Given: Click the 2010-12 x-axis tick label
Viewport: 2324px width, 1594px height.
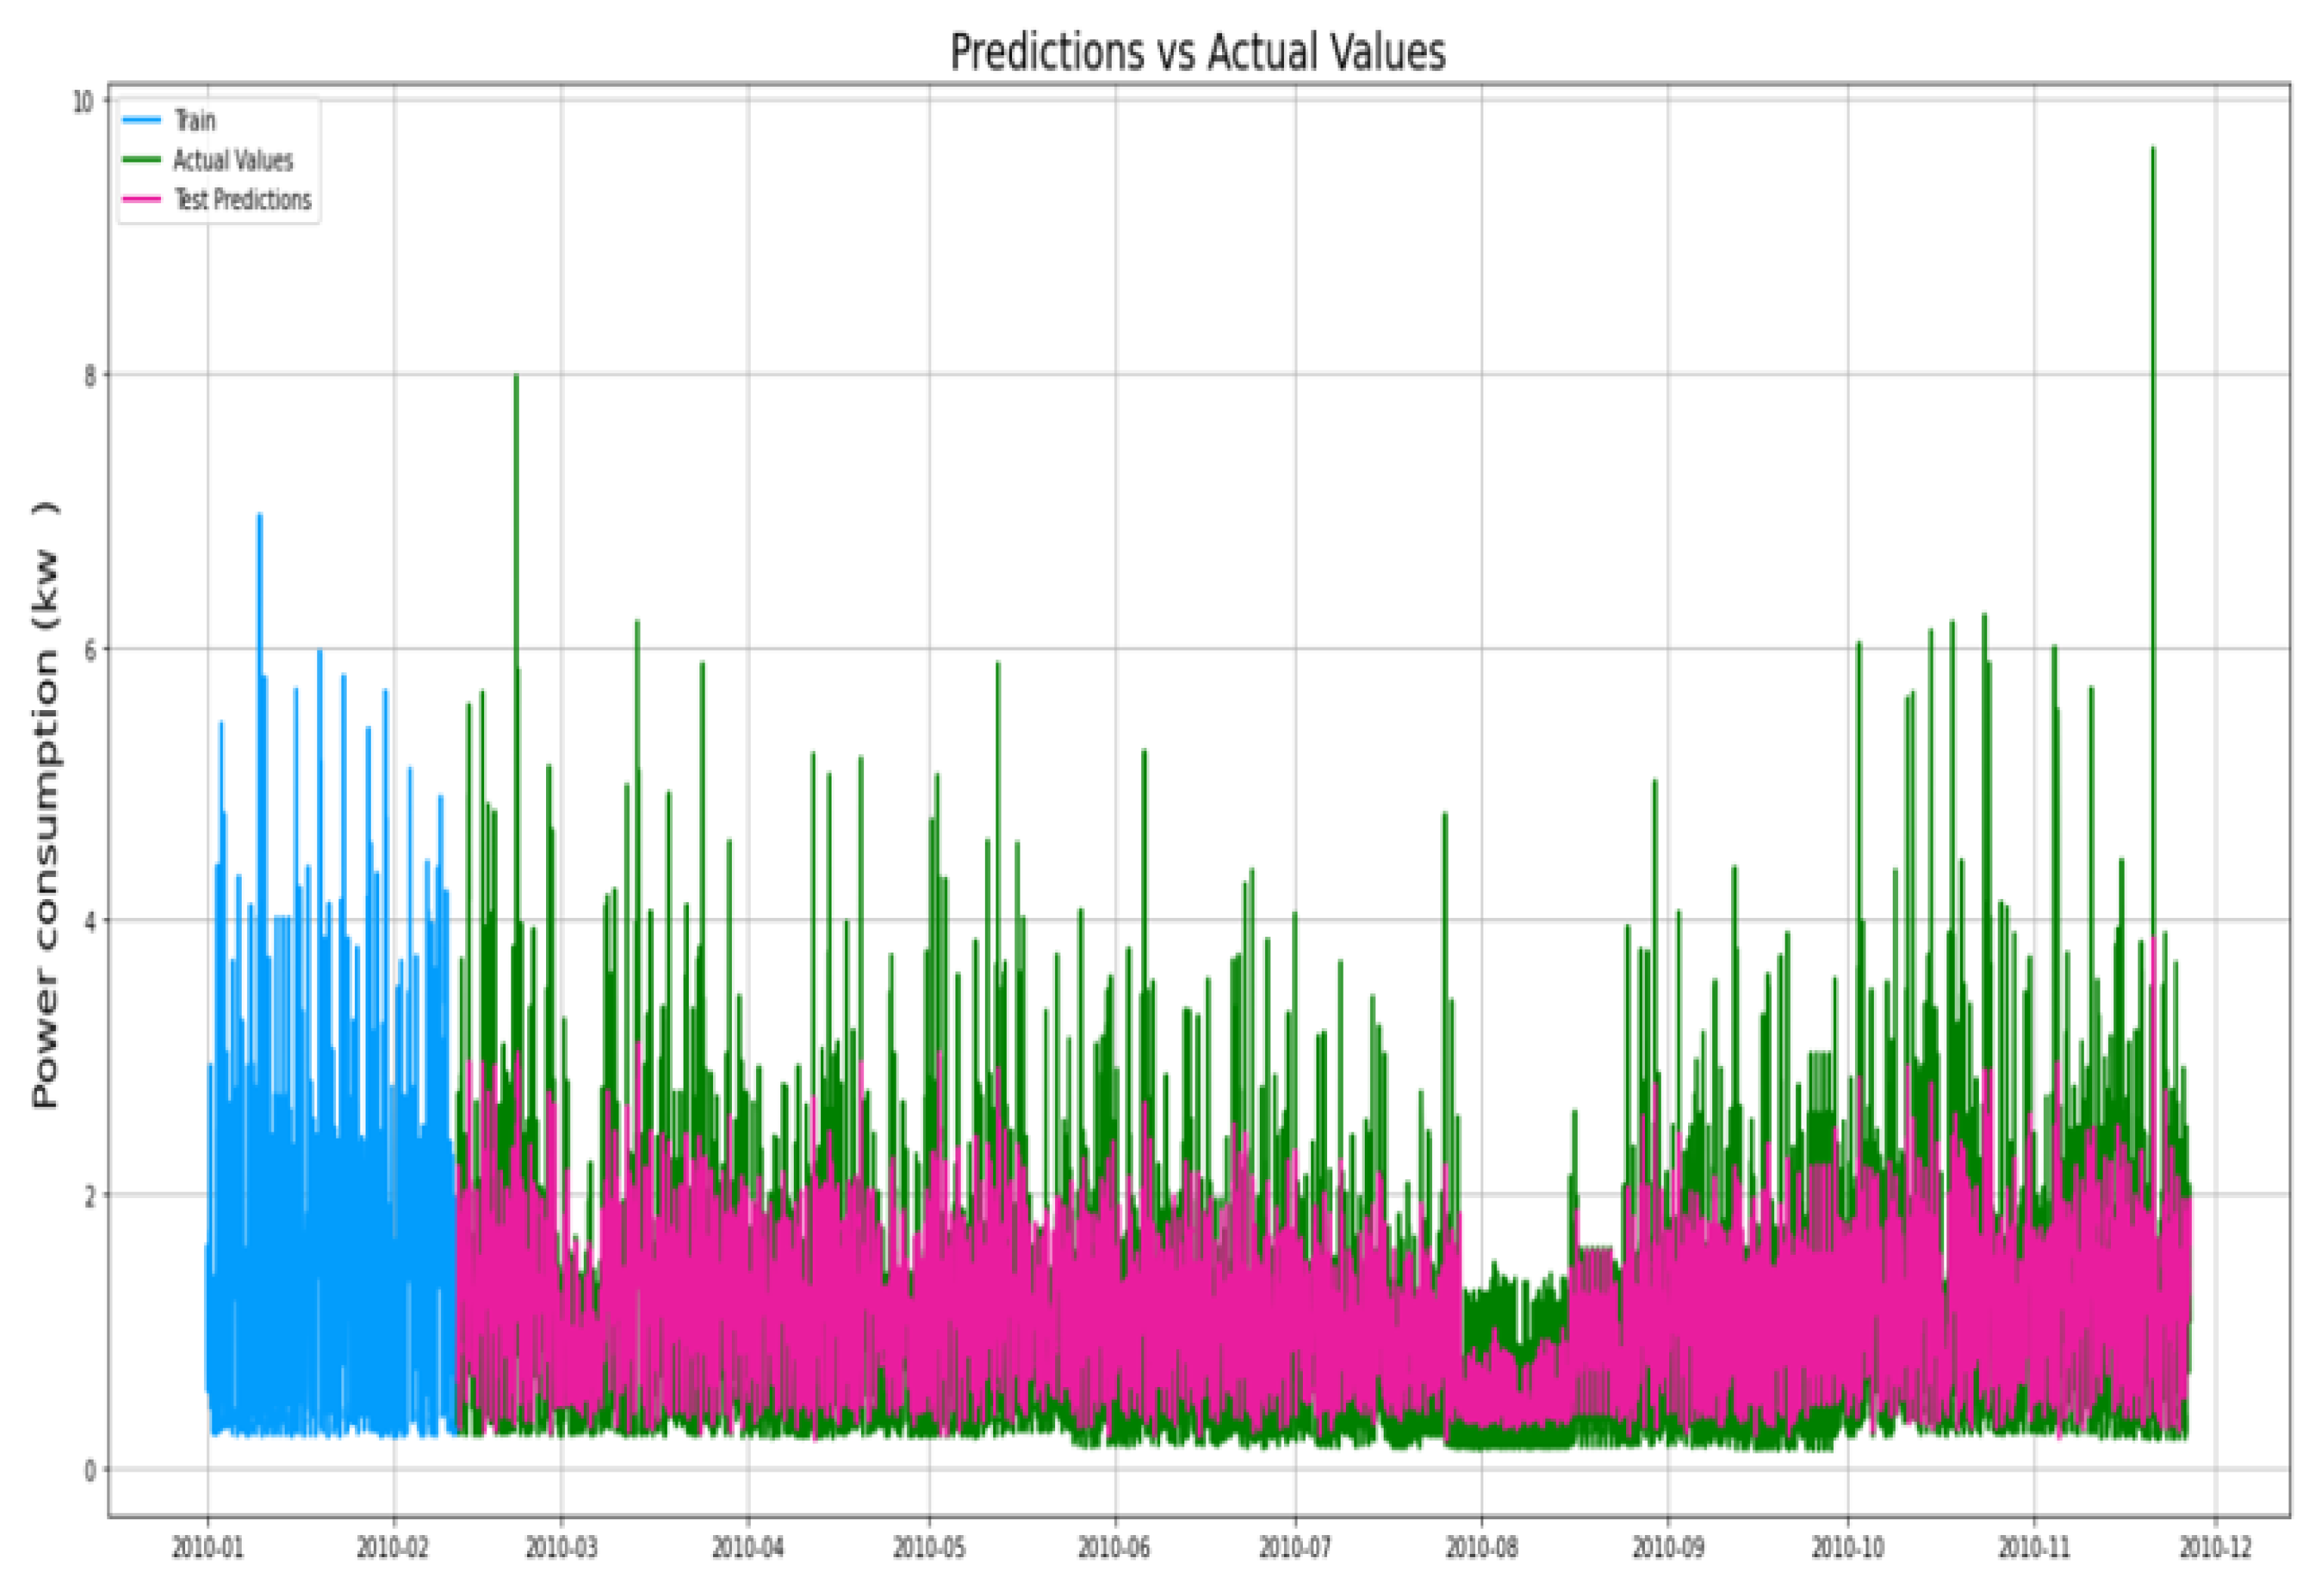Looking at the screenshot, I should (x=2216, y=1548).
